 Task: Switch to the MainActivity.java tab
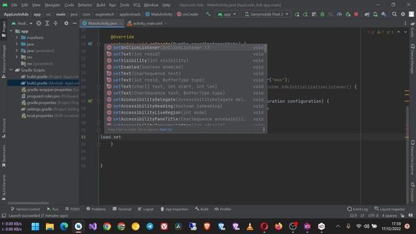click(x=103, y=23)
